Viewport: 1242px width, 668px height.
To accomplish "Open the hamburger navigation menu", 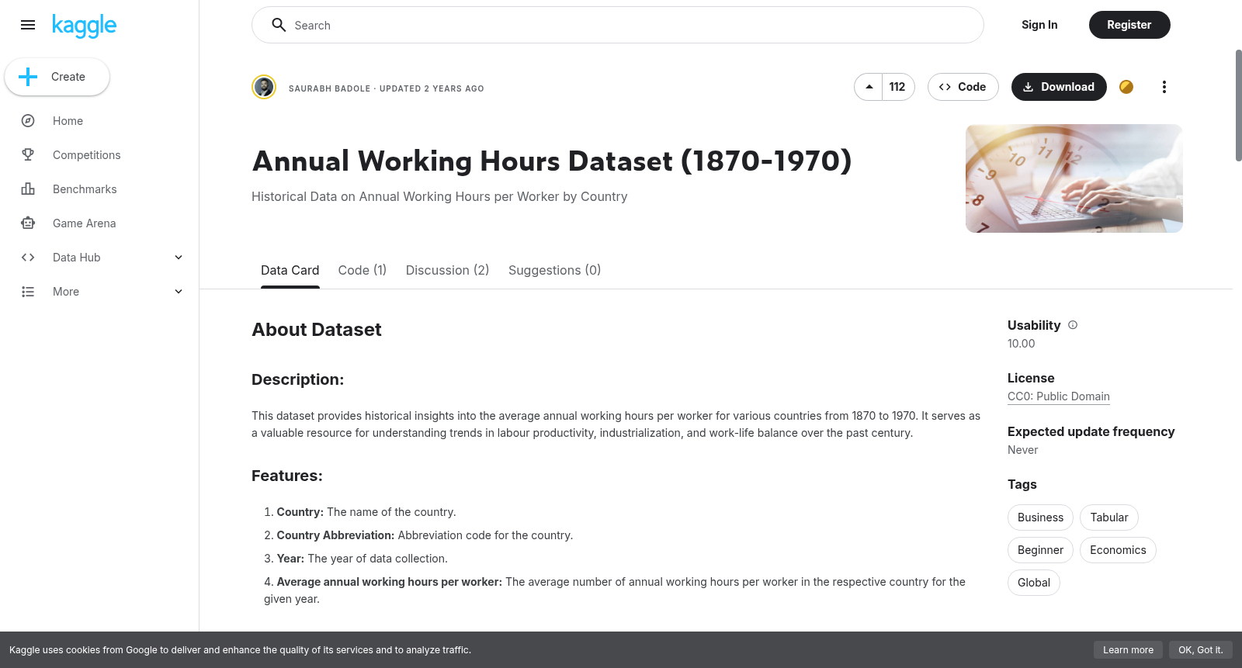I will coord(28,25).
